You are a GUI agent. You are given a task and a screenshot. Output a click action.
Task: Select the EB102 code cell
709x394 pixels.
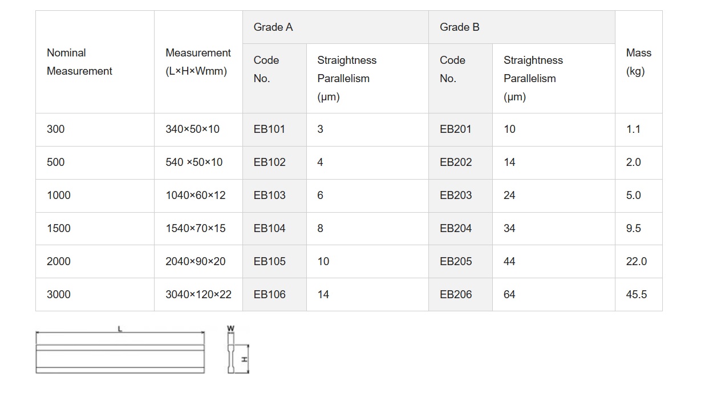point(269,162)
